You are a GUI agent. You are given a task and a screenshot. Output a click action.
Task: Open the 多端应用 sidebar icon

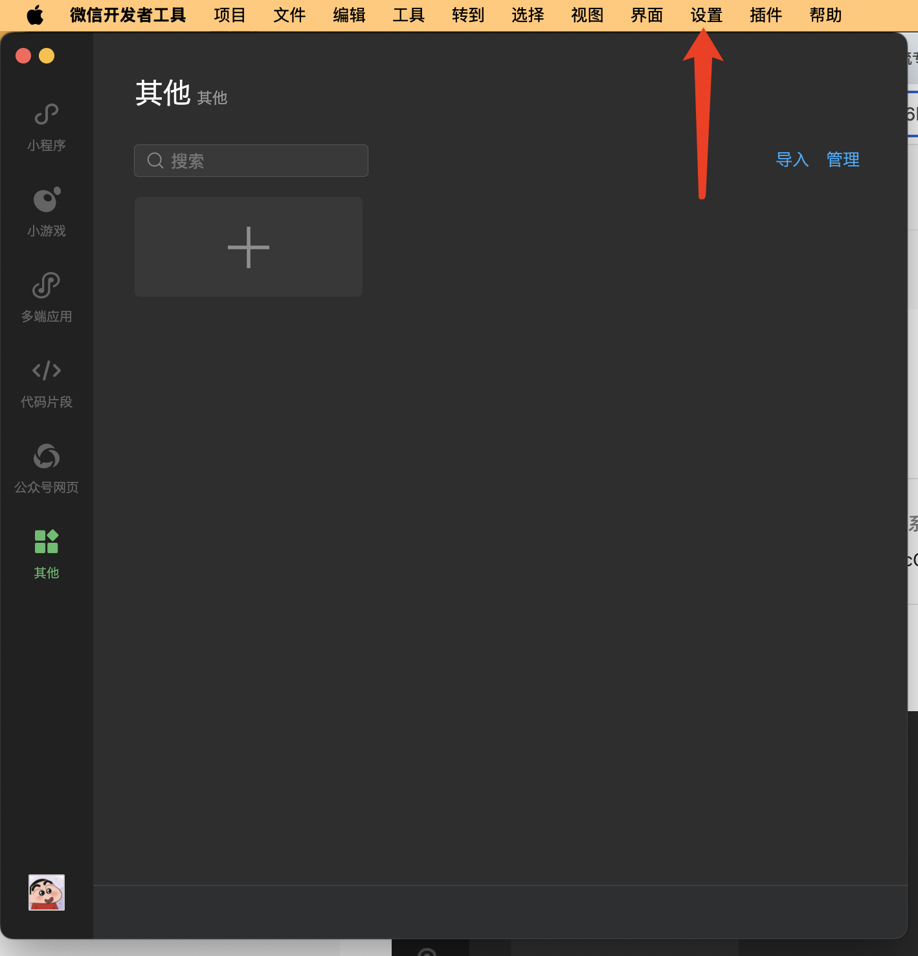click(47, 285)
